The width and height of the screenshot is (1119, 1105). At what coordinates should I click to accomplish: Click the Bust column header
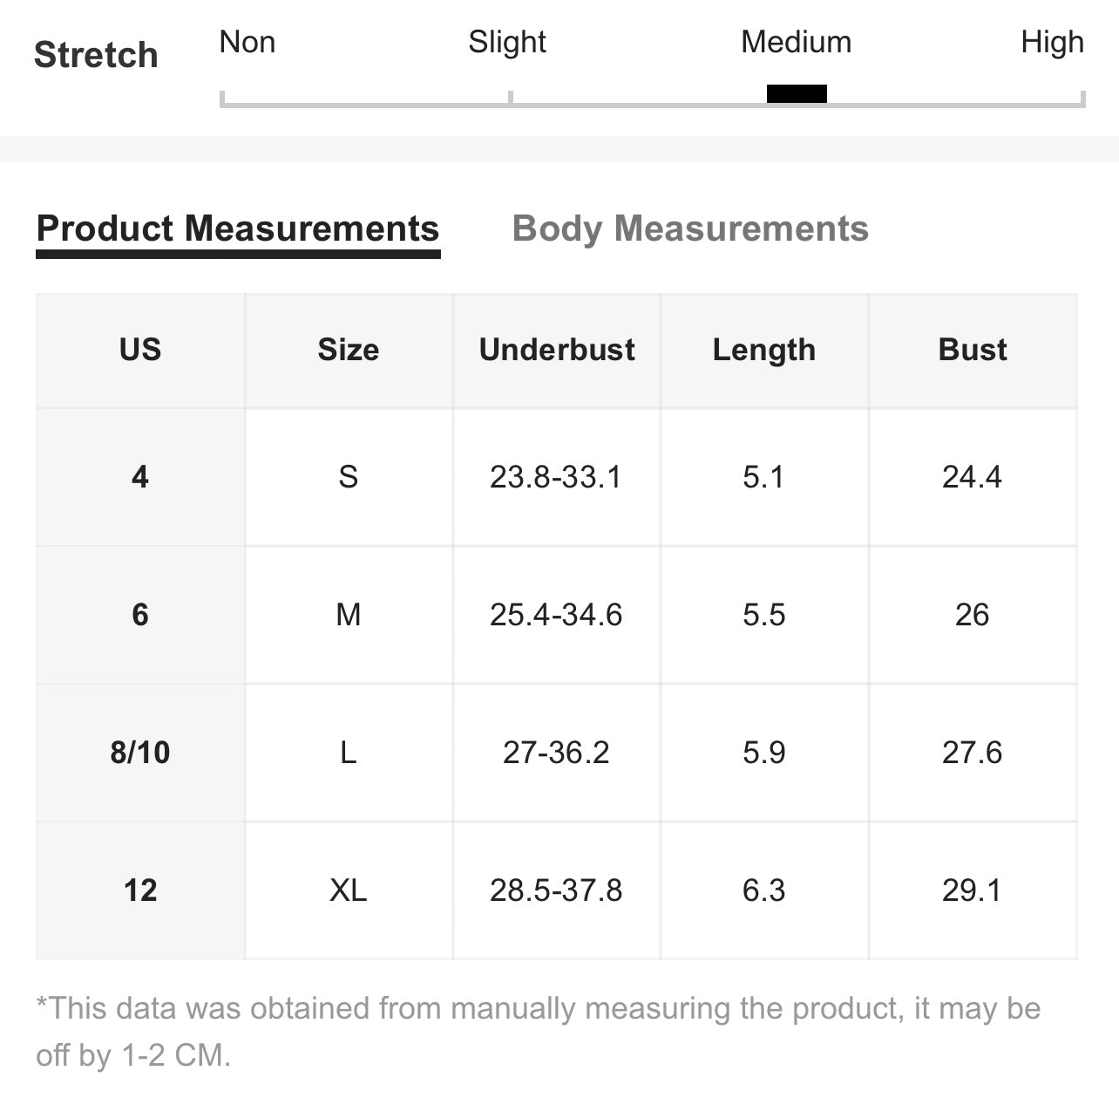pos(973,350)
